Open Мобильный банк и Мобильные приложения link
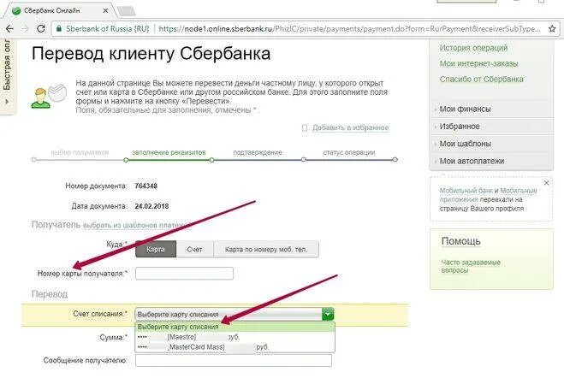Viewport: 564px width, 378px height. coord(488,194)
